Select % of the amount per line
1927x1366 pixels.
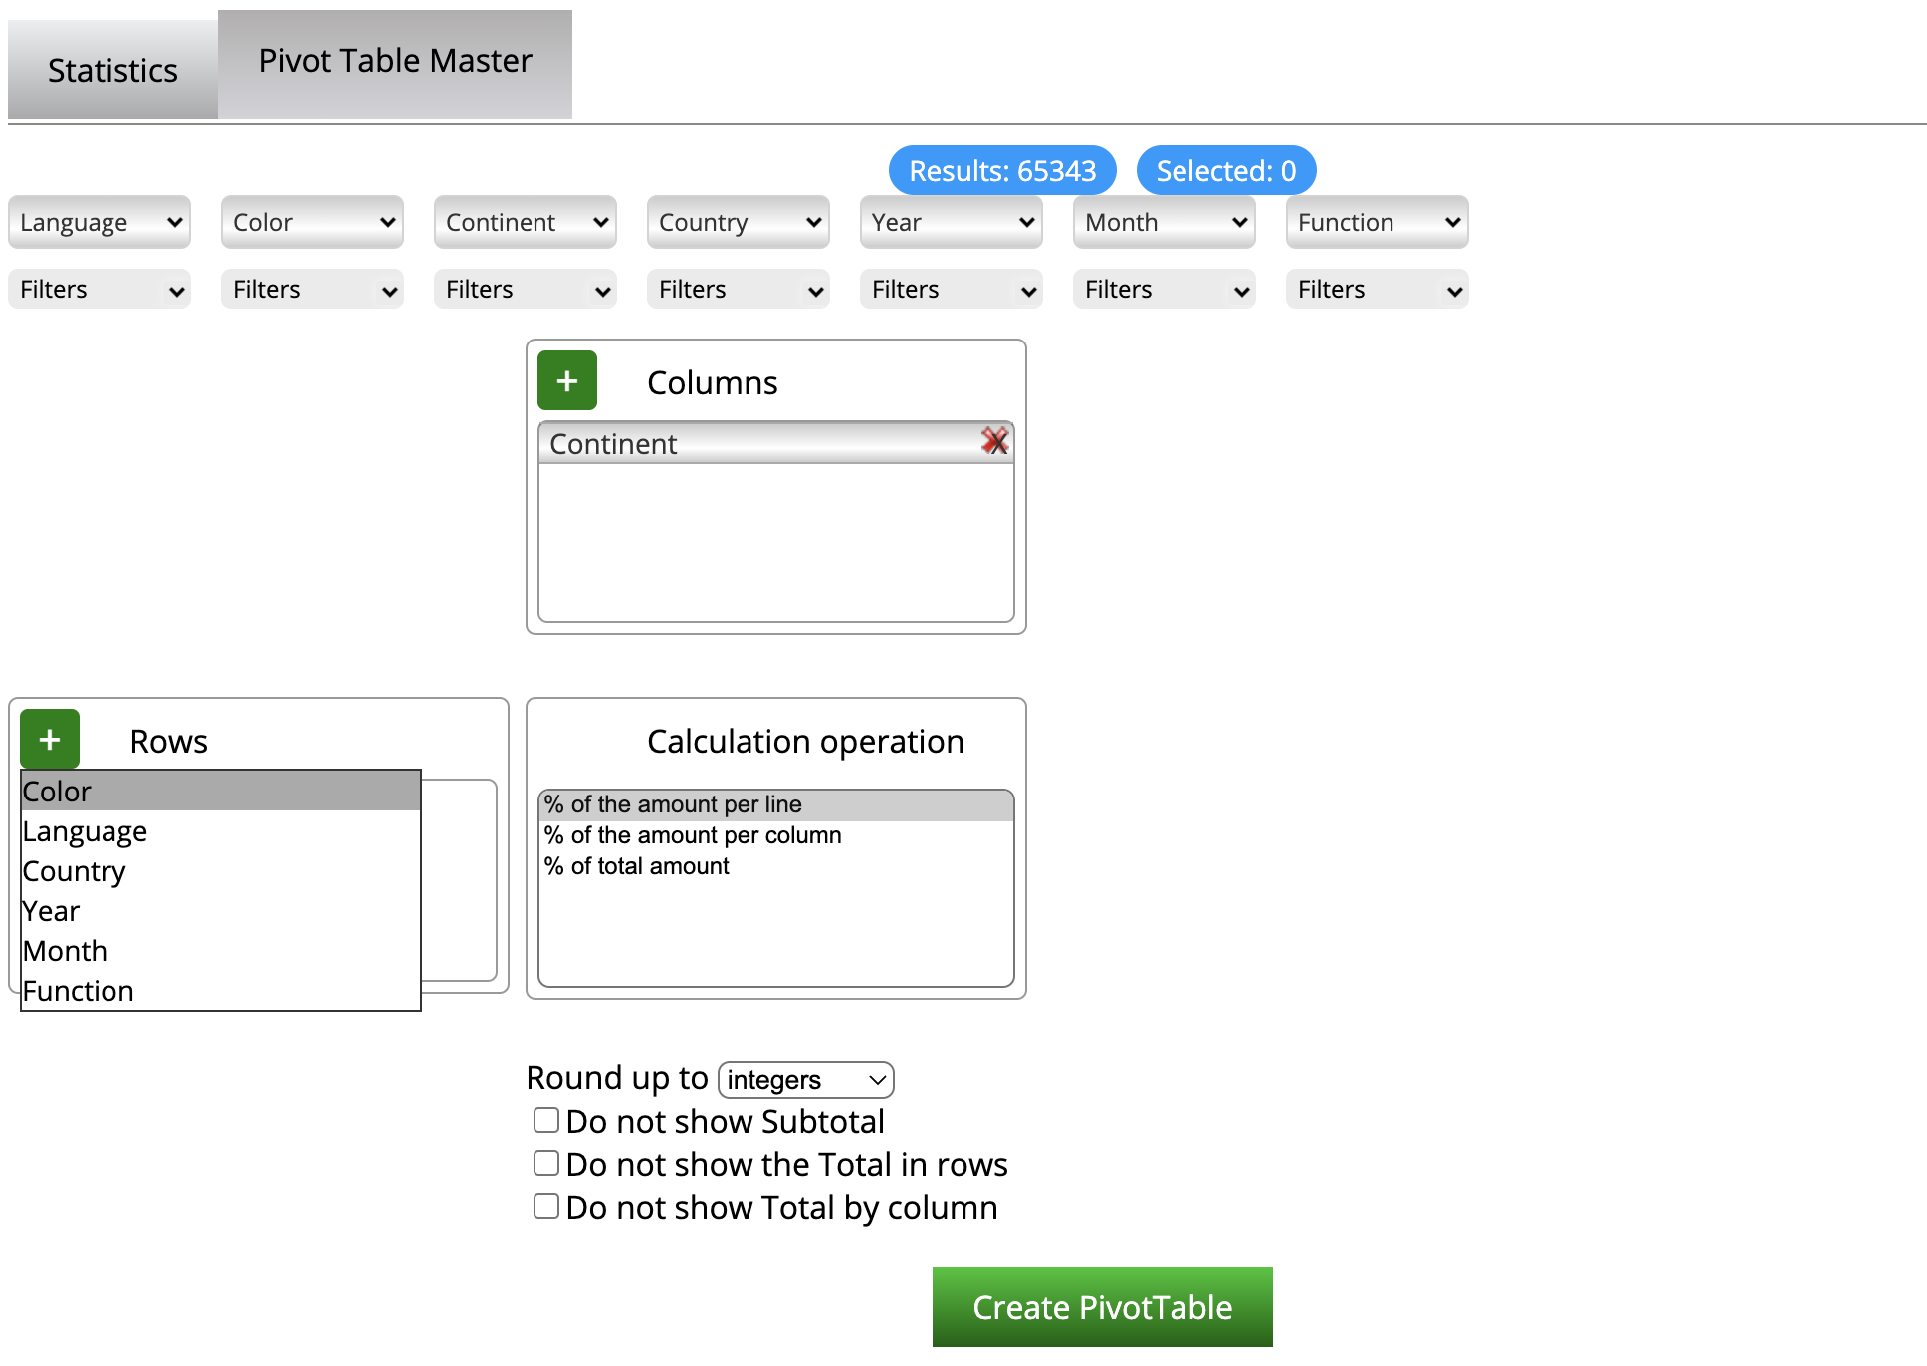(x=776, y=804)
